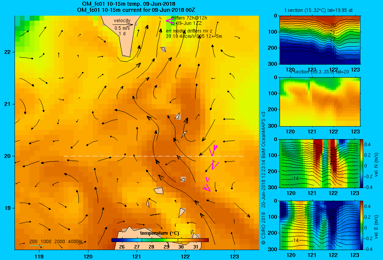Click the title 'OM_fc01 10-15m temp. 09-Jun-2018'
383x260 pixels.
click(x=128, y=4)
